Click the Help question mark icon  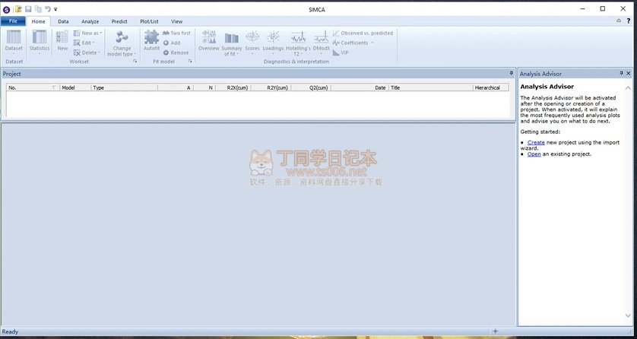pyautogui.click(x=629, y=21)
